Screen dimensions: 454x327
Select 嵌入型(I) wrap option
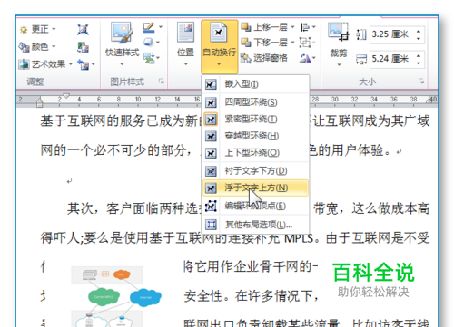pos(255,84)
